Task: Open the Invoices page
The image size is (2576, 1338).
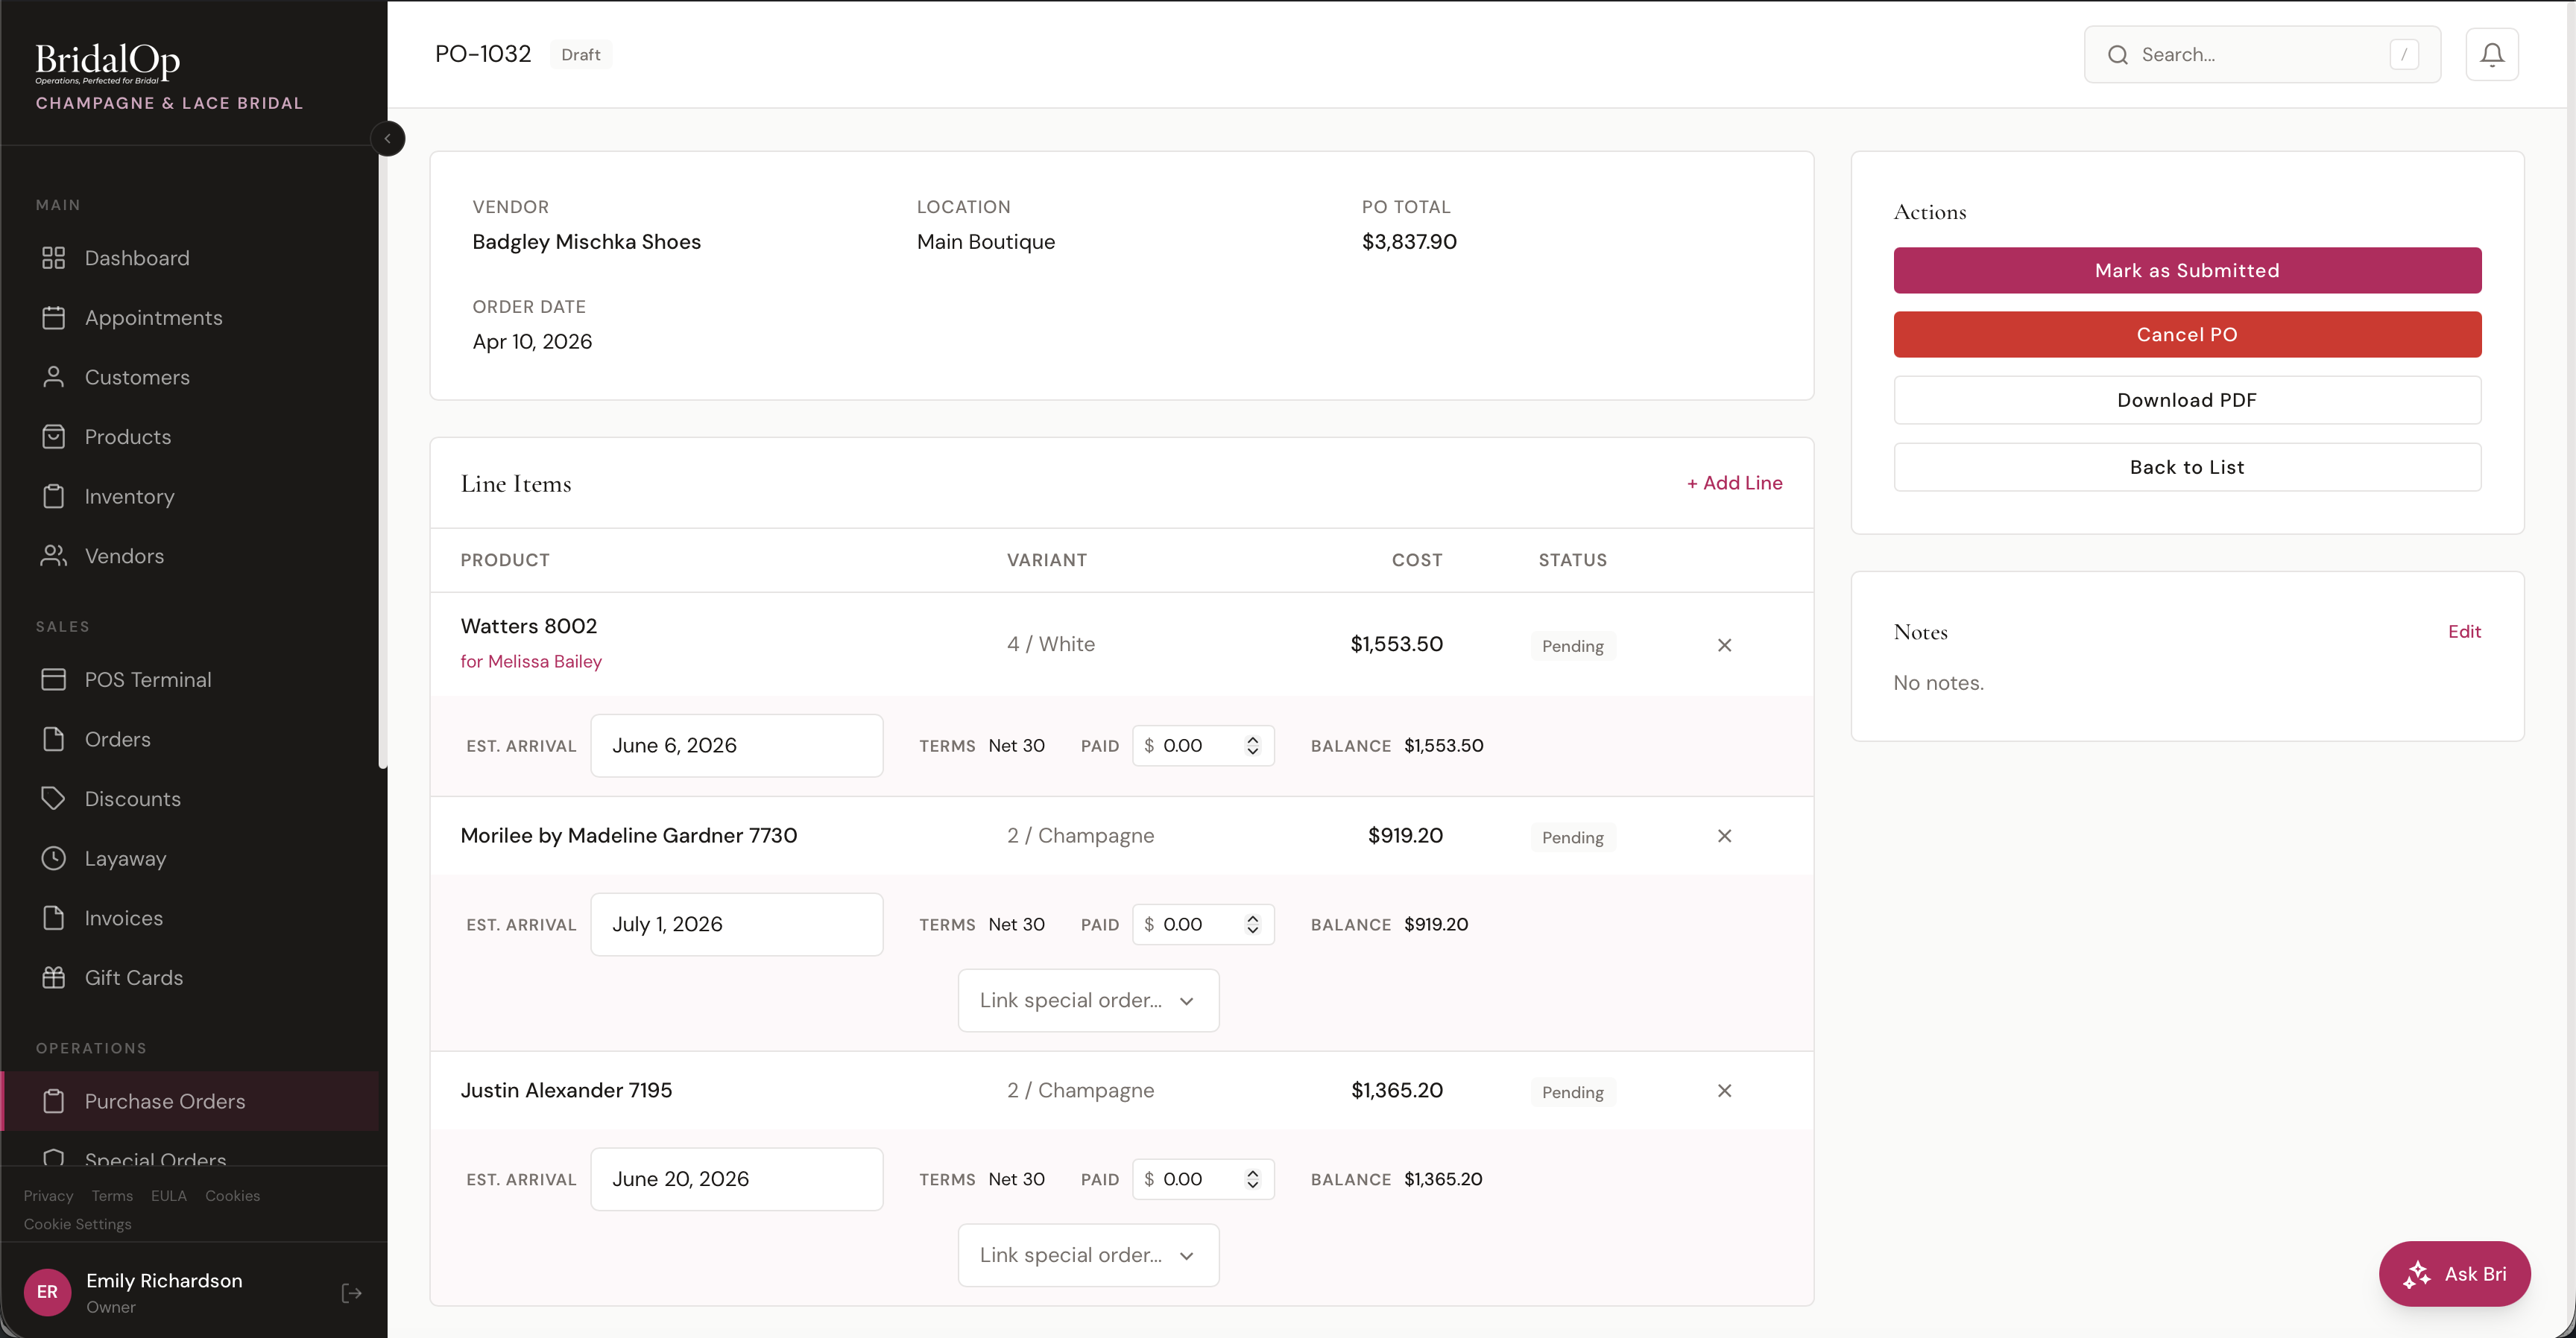Action: [x=190, y=919]
